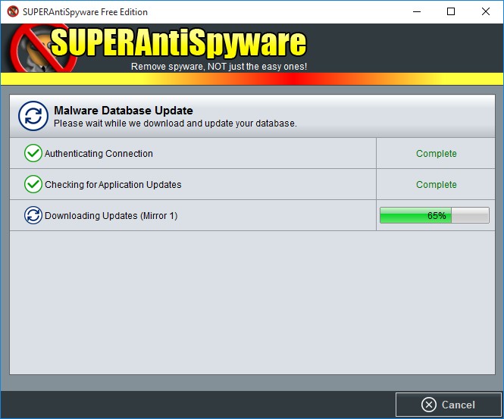The height and width of the screenshot is (419, 504).
Task: Click the no-spy mascot logo in banner
Action: click(x=42, y=48)
